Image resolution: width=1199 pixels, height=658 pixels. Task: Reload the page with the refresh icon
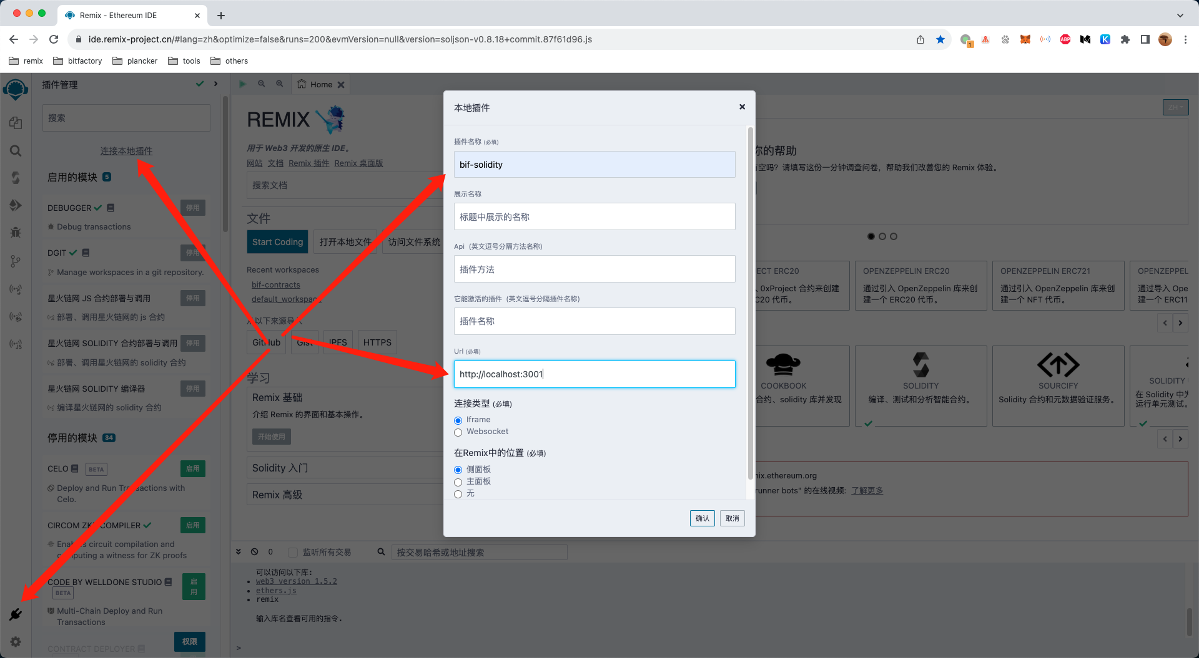(x=54, y=39)
